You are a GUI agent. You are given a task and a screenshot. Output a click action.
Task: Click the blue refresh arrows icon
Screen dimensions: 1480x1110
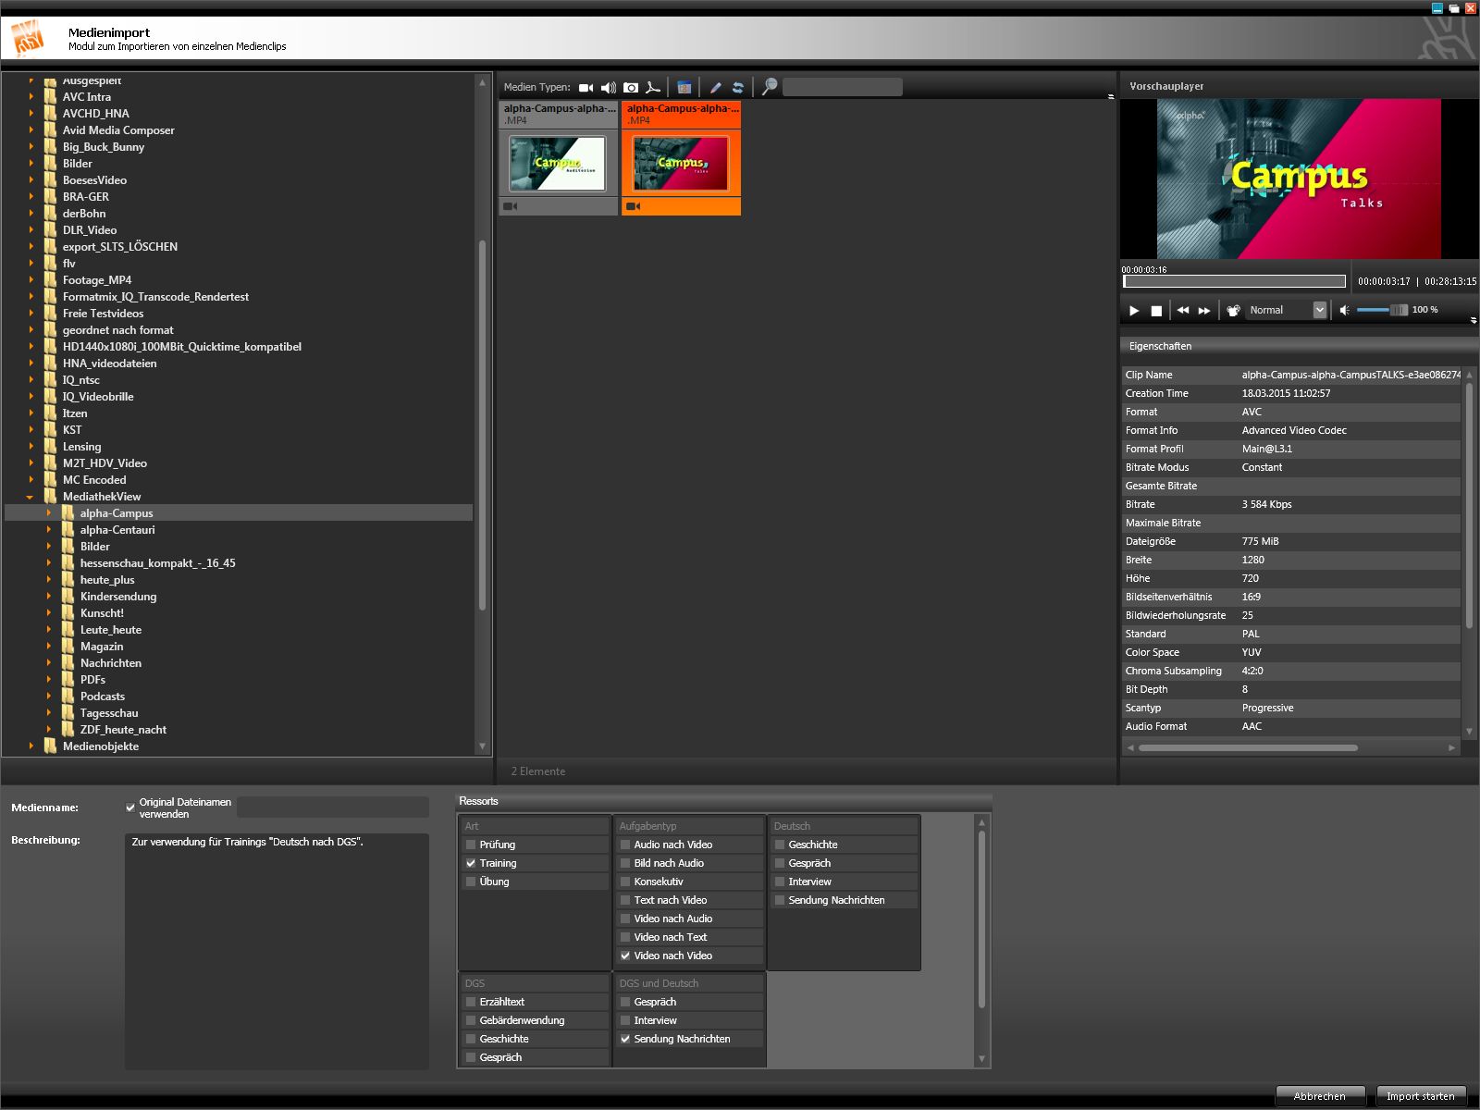pos(738,88)
